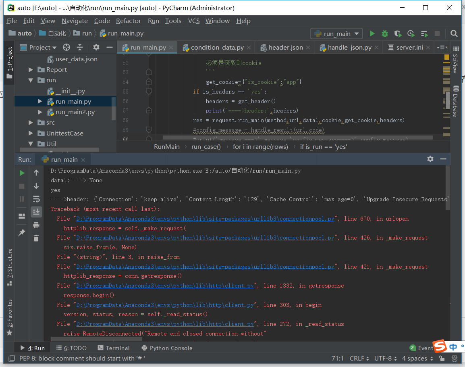Print the Run console output
Viewport: 465px width, 367px height.
pyautogui.click(x=36, y=225)
